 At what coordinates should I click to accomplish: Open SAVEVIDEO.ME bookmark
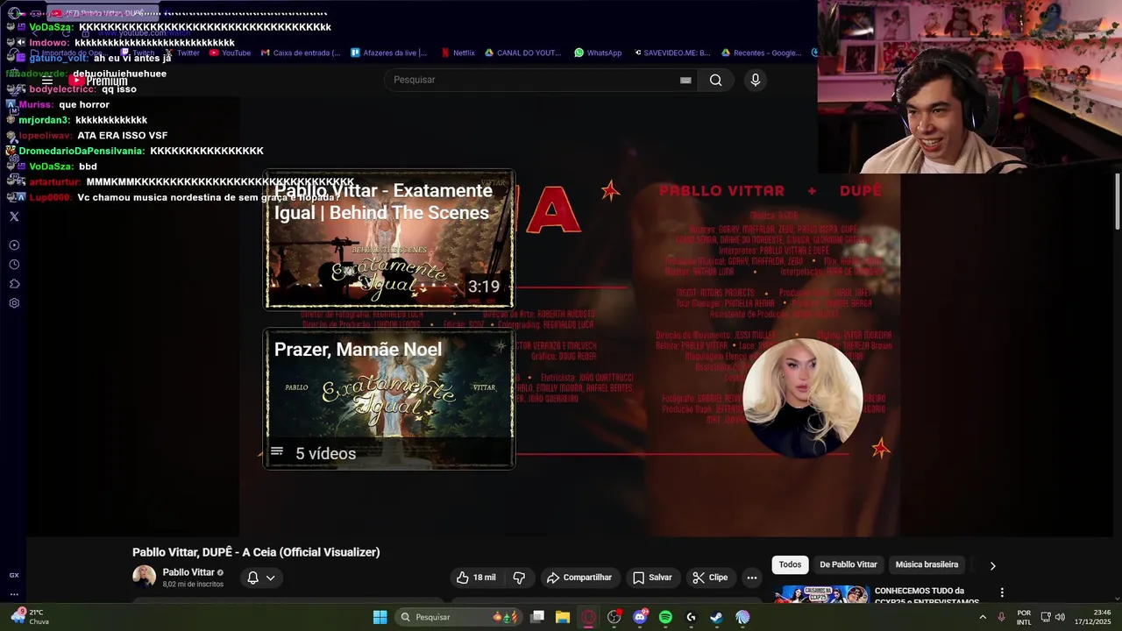click(671, 53)
